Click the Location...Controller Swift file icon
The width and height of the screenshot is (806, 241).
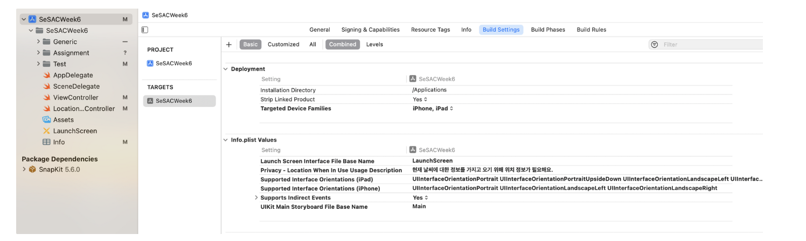(x=47, y=109)
